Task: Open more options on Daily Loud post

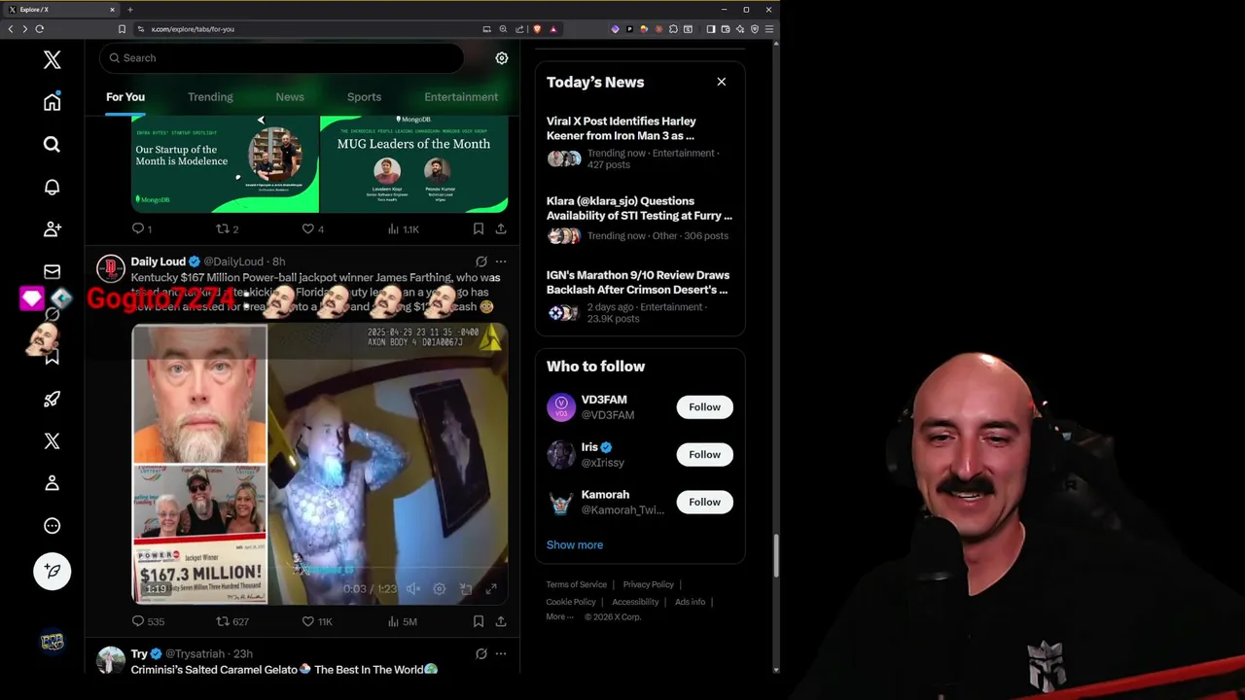Action: click(501, 262)
